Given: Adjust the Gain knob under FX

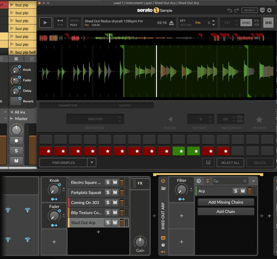Looking at the screenshot, I should [x=140, y=242].
